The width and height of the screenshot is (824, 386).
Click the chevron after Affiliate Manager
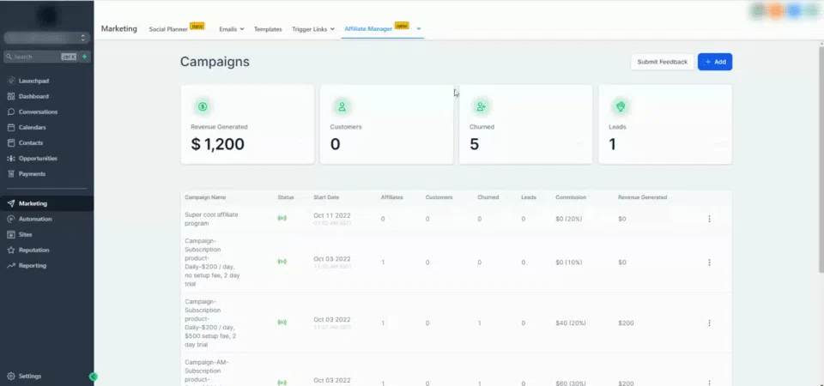419,29
